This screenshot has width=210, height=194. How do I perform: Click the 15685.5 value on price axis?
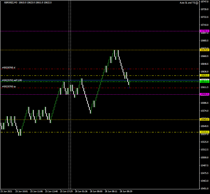click(204, 40)
